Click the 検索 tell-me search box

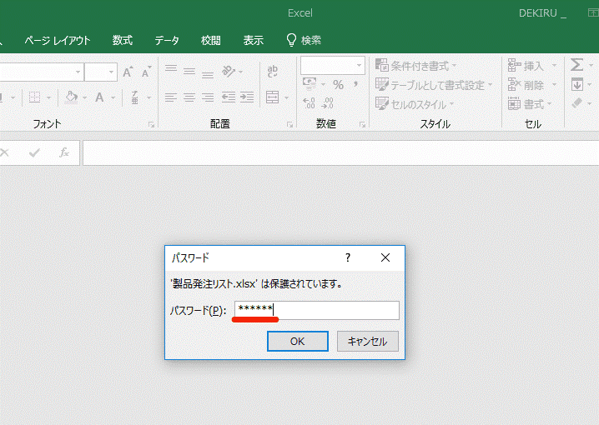(x=304, y=40)
